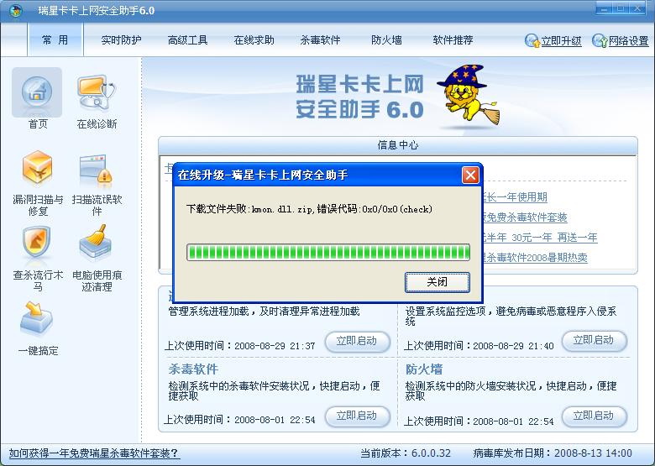Maximize the main window
Image resolution: width=655 pixels, height=466 pixels.
621,8
